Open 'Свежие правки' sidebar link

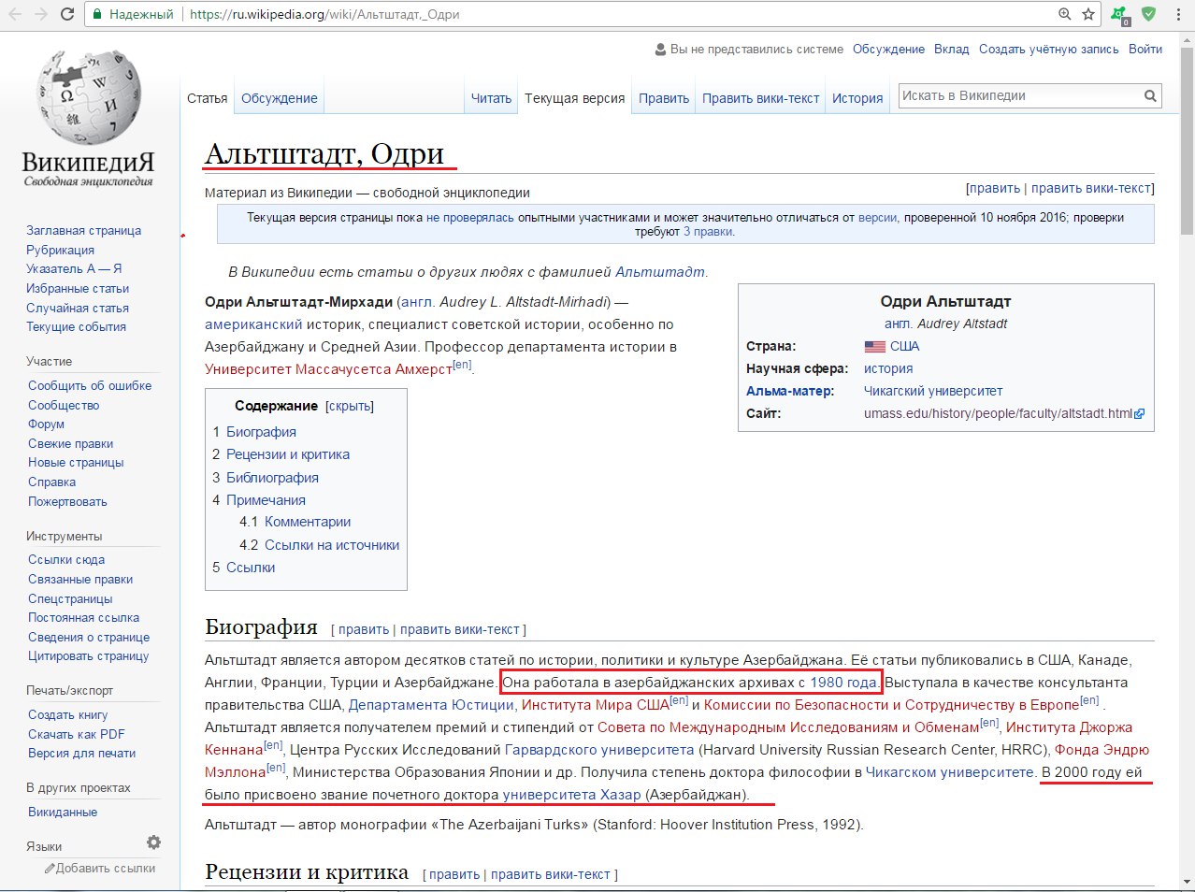70,443
